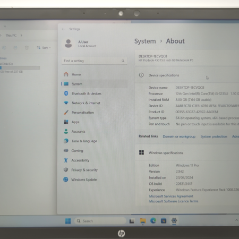Click the Product ID value 00355-63027
239x239 pixels.
[x=197, y=112]
